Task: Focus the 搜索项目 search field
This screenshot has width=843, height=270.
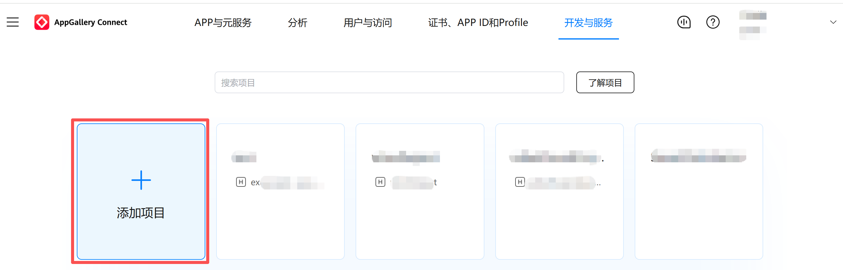Action: click(389, 83)
